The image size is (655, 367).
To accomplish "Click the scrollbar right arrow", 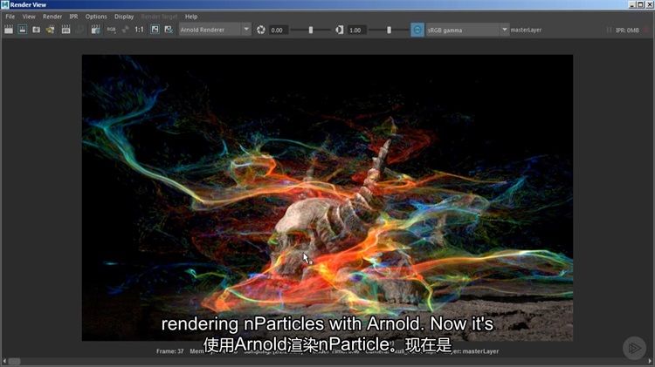I will point(651,361).
